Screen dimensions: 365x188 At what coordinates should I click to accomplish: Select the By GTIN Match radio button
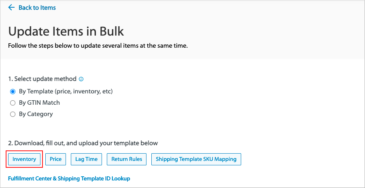(13, 103)
